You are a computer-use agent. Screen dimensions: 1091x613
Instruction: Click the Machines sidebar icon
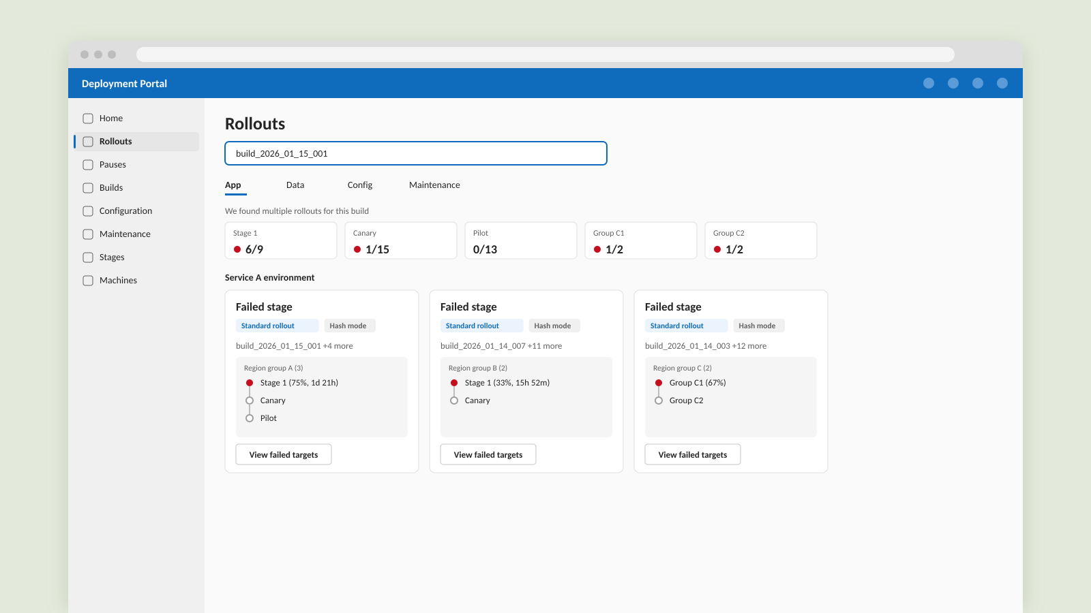[88, 281]
